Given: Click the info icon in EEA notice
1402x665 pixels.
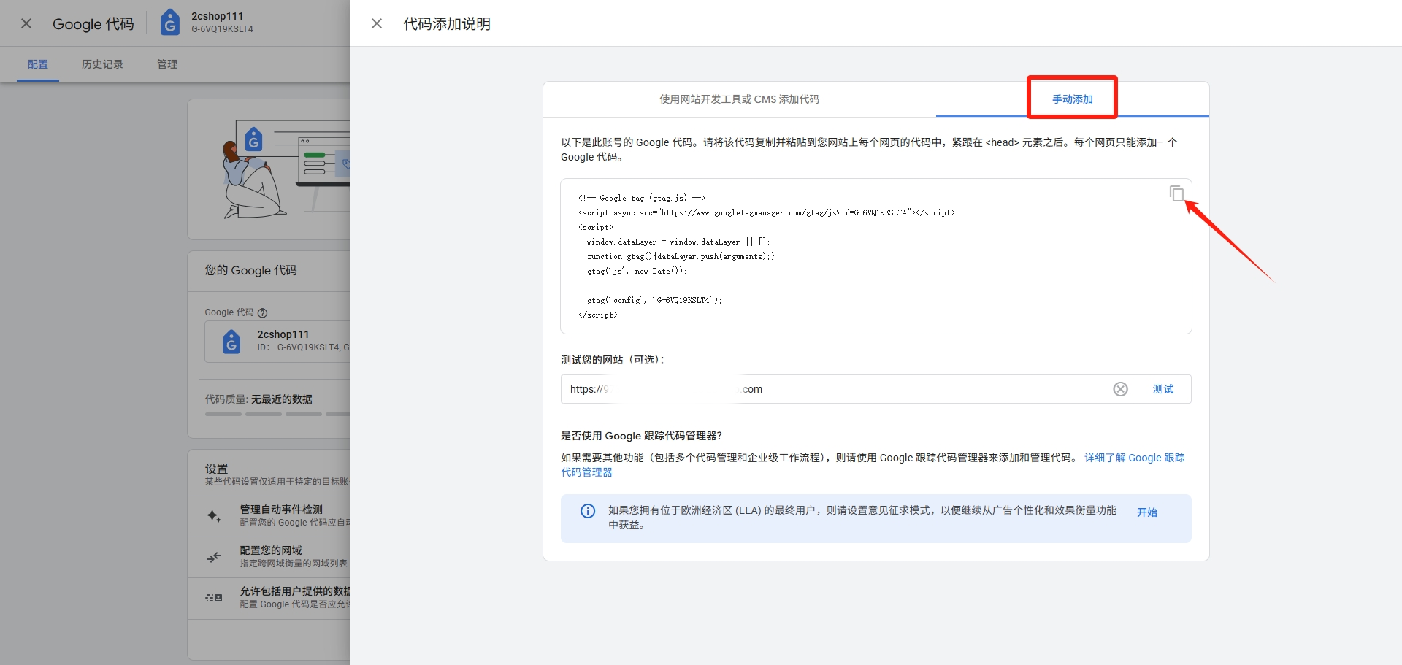Looking at the screenshot, I should pyautogui.click(x=588, y=511).
